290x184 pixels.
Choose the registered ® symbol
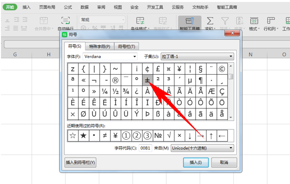coord(115,80)
